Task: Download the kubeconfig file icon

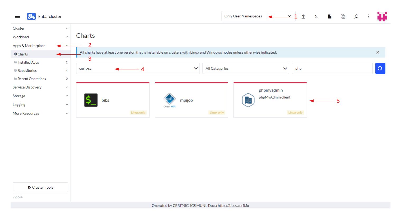Action: 330,16
